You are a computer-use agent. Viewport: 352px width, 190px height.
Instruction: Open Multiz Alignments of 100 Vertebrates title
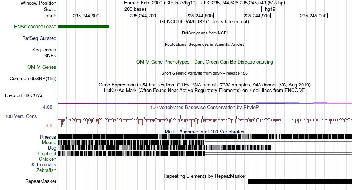pos(205,132)
